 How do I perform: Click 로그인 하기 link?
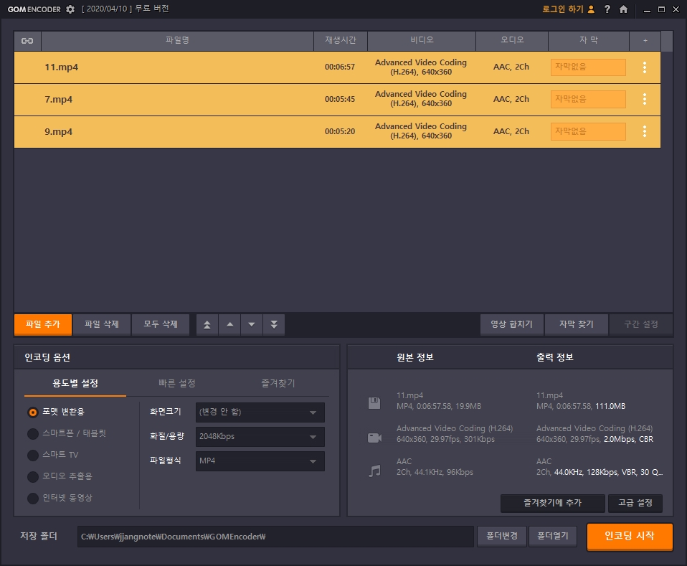[563, 9]
